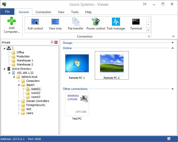The height and width of the screenshot is (142, 178).
Task: Collapse the Active Directory tree node
Action: [4, 69]
